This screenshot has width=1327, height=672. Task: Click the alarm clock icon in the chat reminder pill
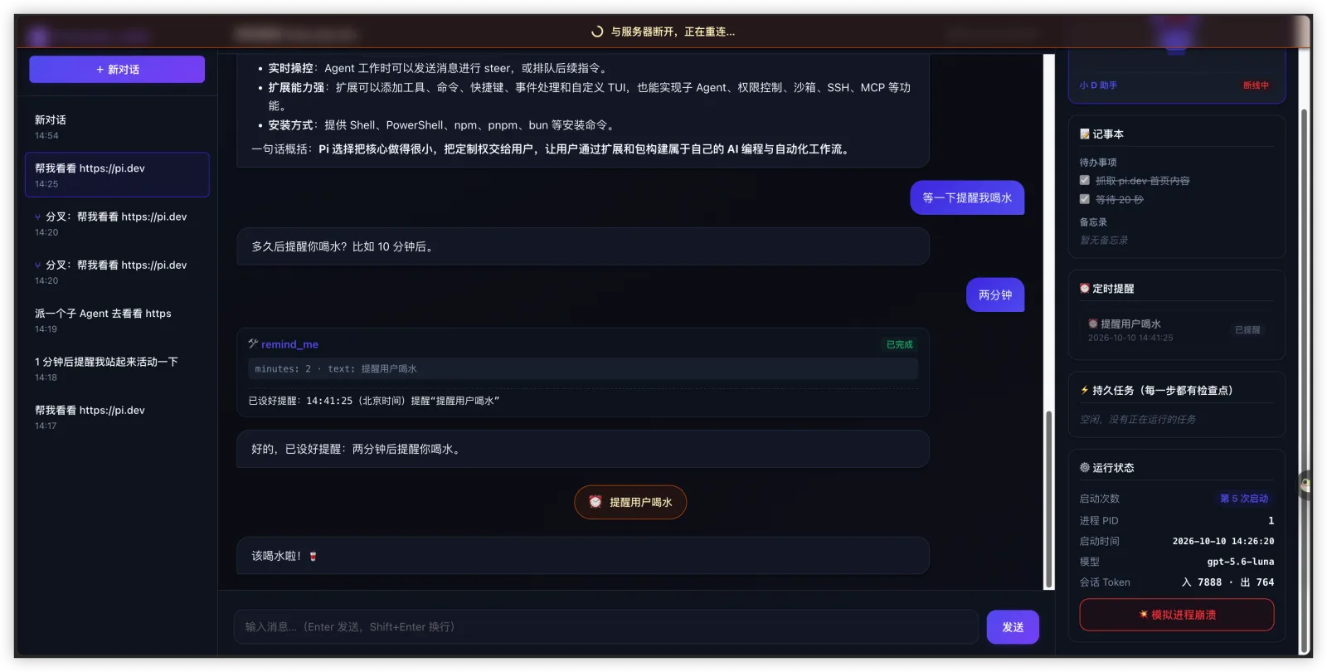595,502
